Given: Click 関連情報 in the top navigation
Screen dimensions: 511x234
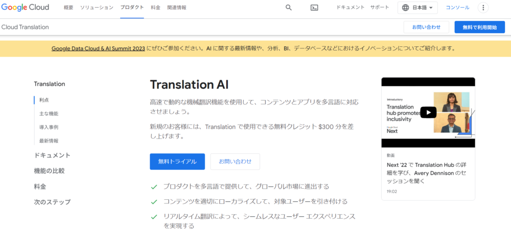Looking at the screenshot, I should click(177, 8).
